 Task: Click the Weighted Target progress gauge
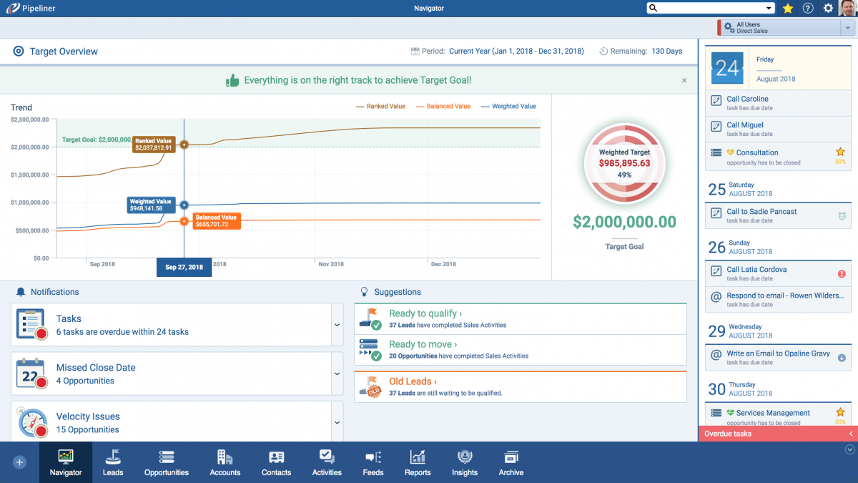(x=624, y=163)
